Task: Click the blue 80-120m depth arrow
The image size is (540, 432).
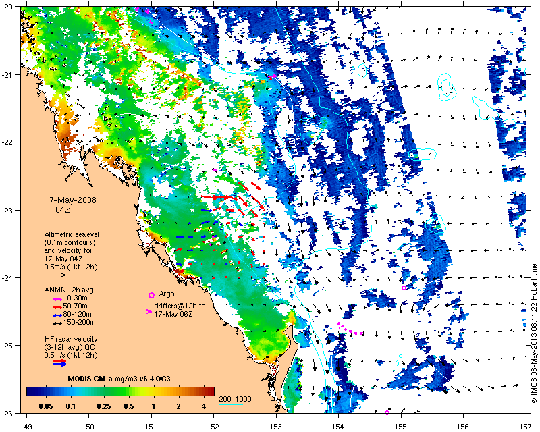Action: click(x=57, y=315)
